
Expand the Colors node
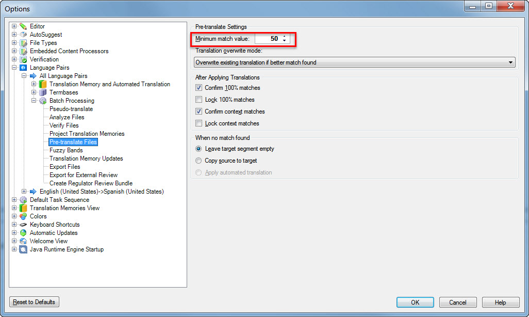(x=14, y=216)
